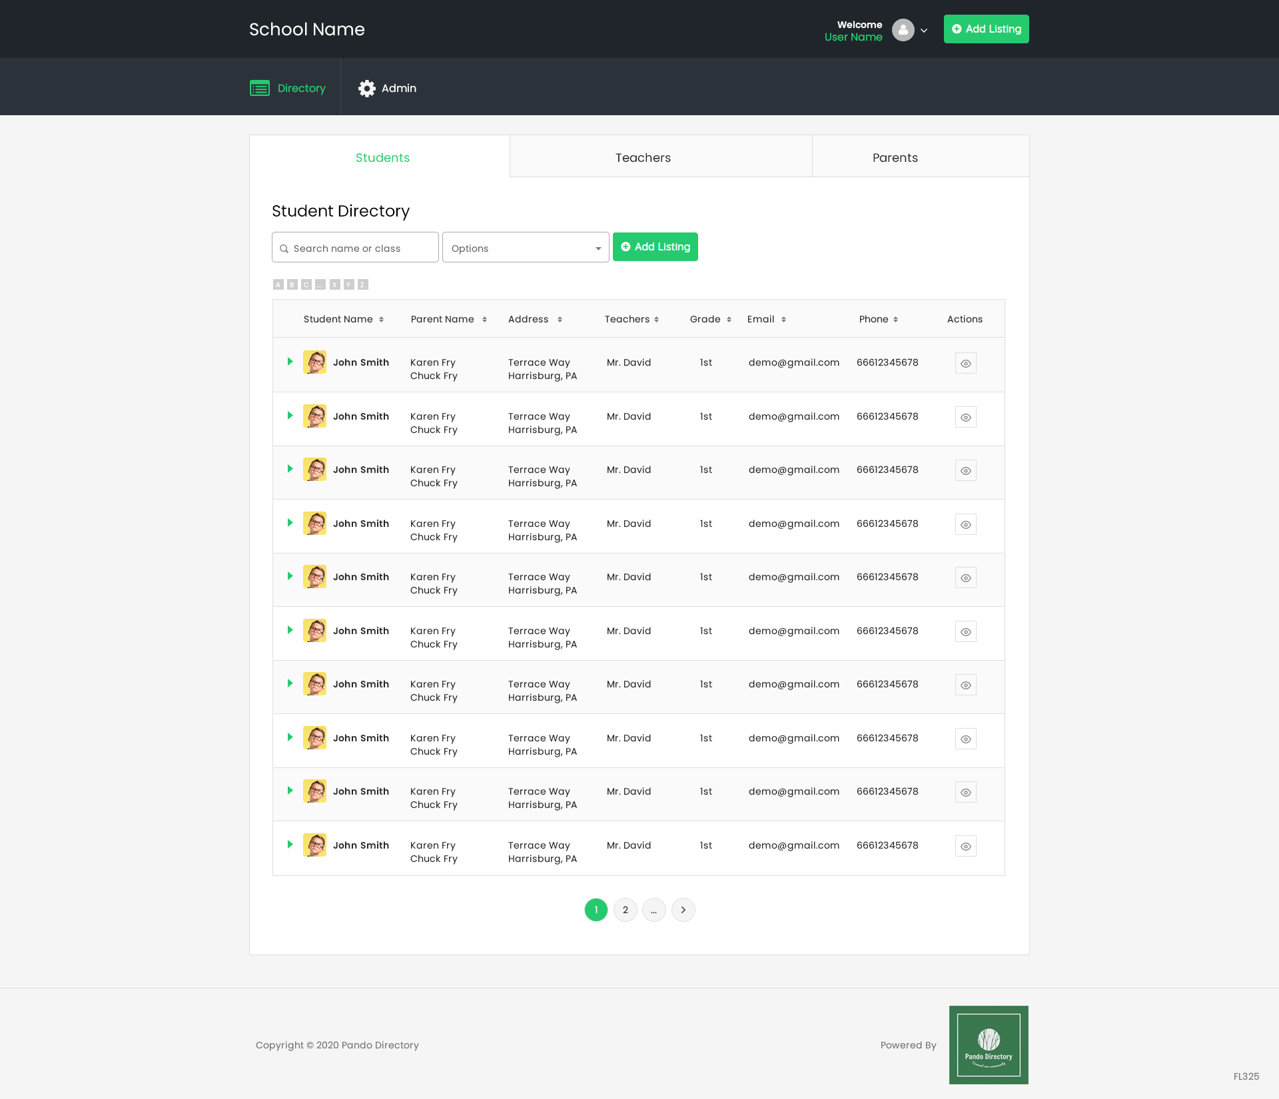Sort by Student Name column arrows

pos(381,320)
